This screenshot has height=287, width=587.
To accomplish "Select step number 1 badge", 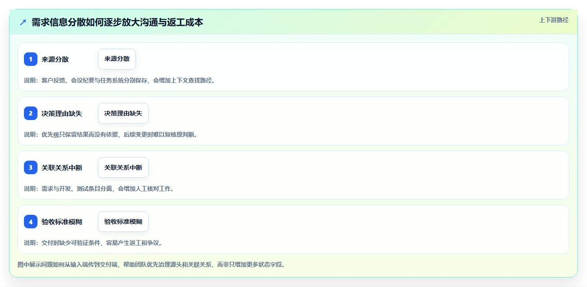I will pyautogui.click(x=31, y=59).
